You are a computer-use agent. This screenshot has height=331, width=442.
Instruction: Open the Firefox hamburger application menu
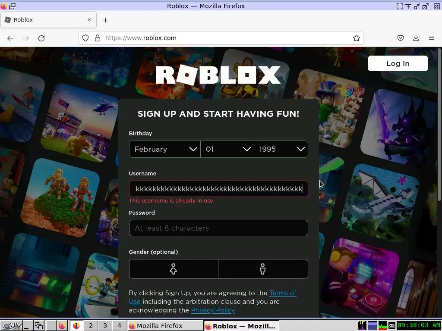(x=432, y=38)
